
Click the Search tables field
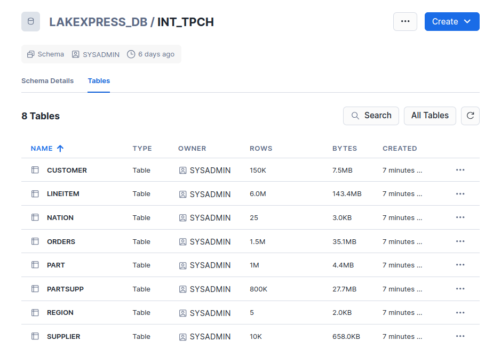point(371,116)
